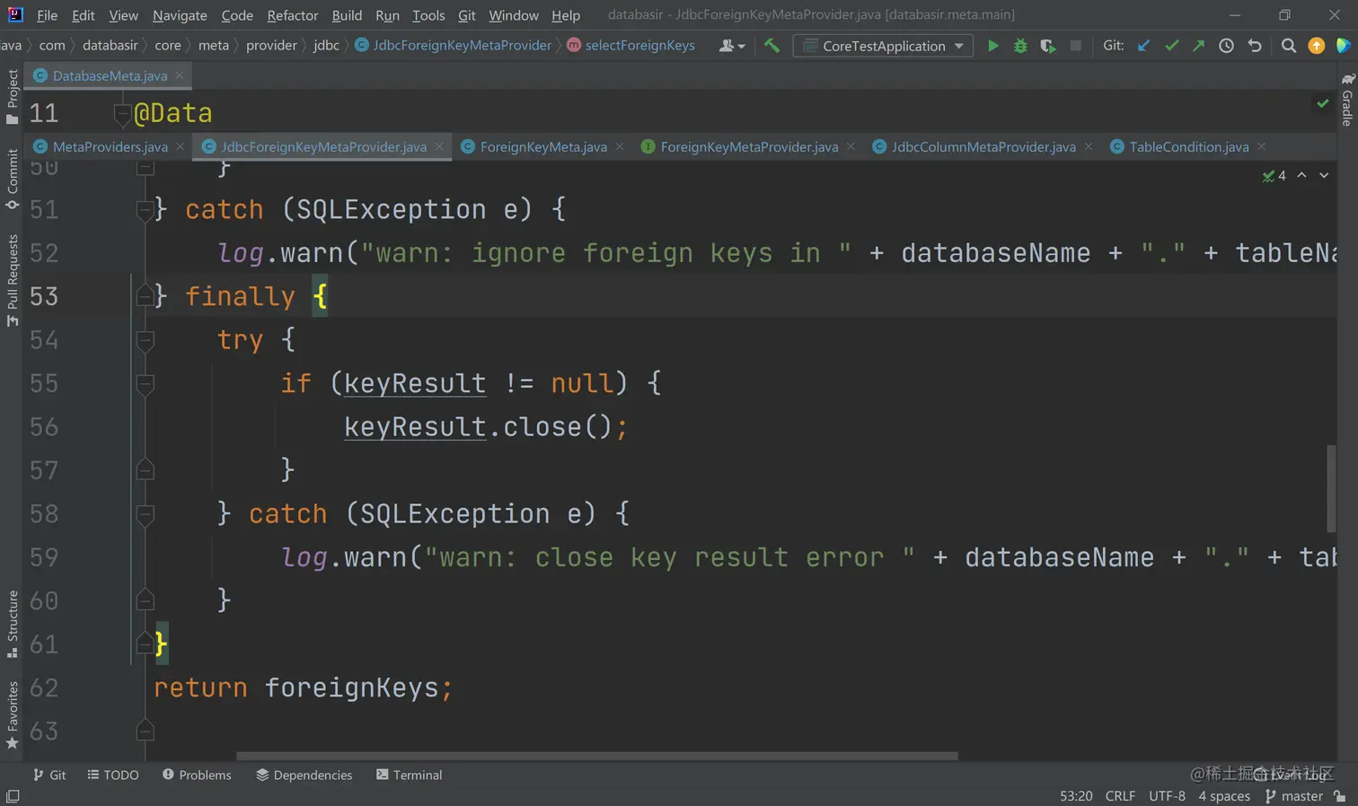This screenshot has width=1358, height=806.
Task: Rollback changes with undo arrow icon
Action: click(1255, 46)
